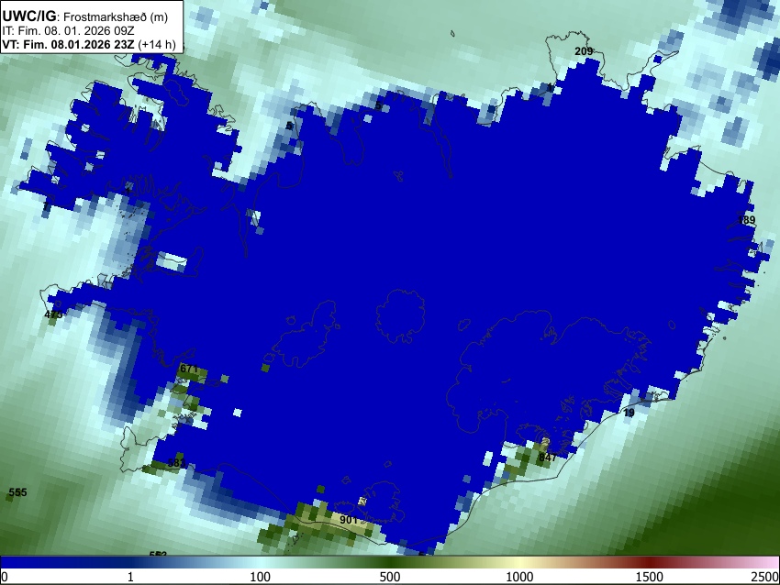
Task: Click the legend tick label 500
Action: pyautogui.click(x=389, y=577)
